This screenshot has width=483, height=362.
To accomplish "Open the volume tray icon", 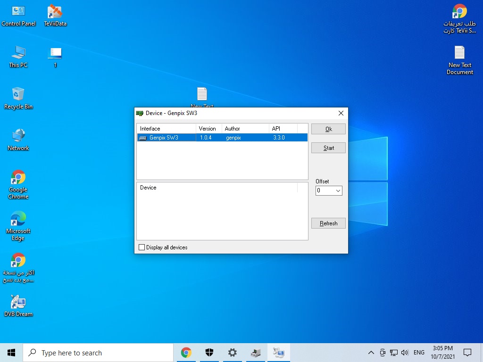I will 405,353.
